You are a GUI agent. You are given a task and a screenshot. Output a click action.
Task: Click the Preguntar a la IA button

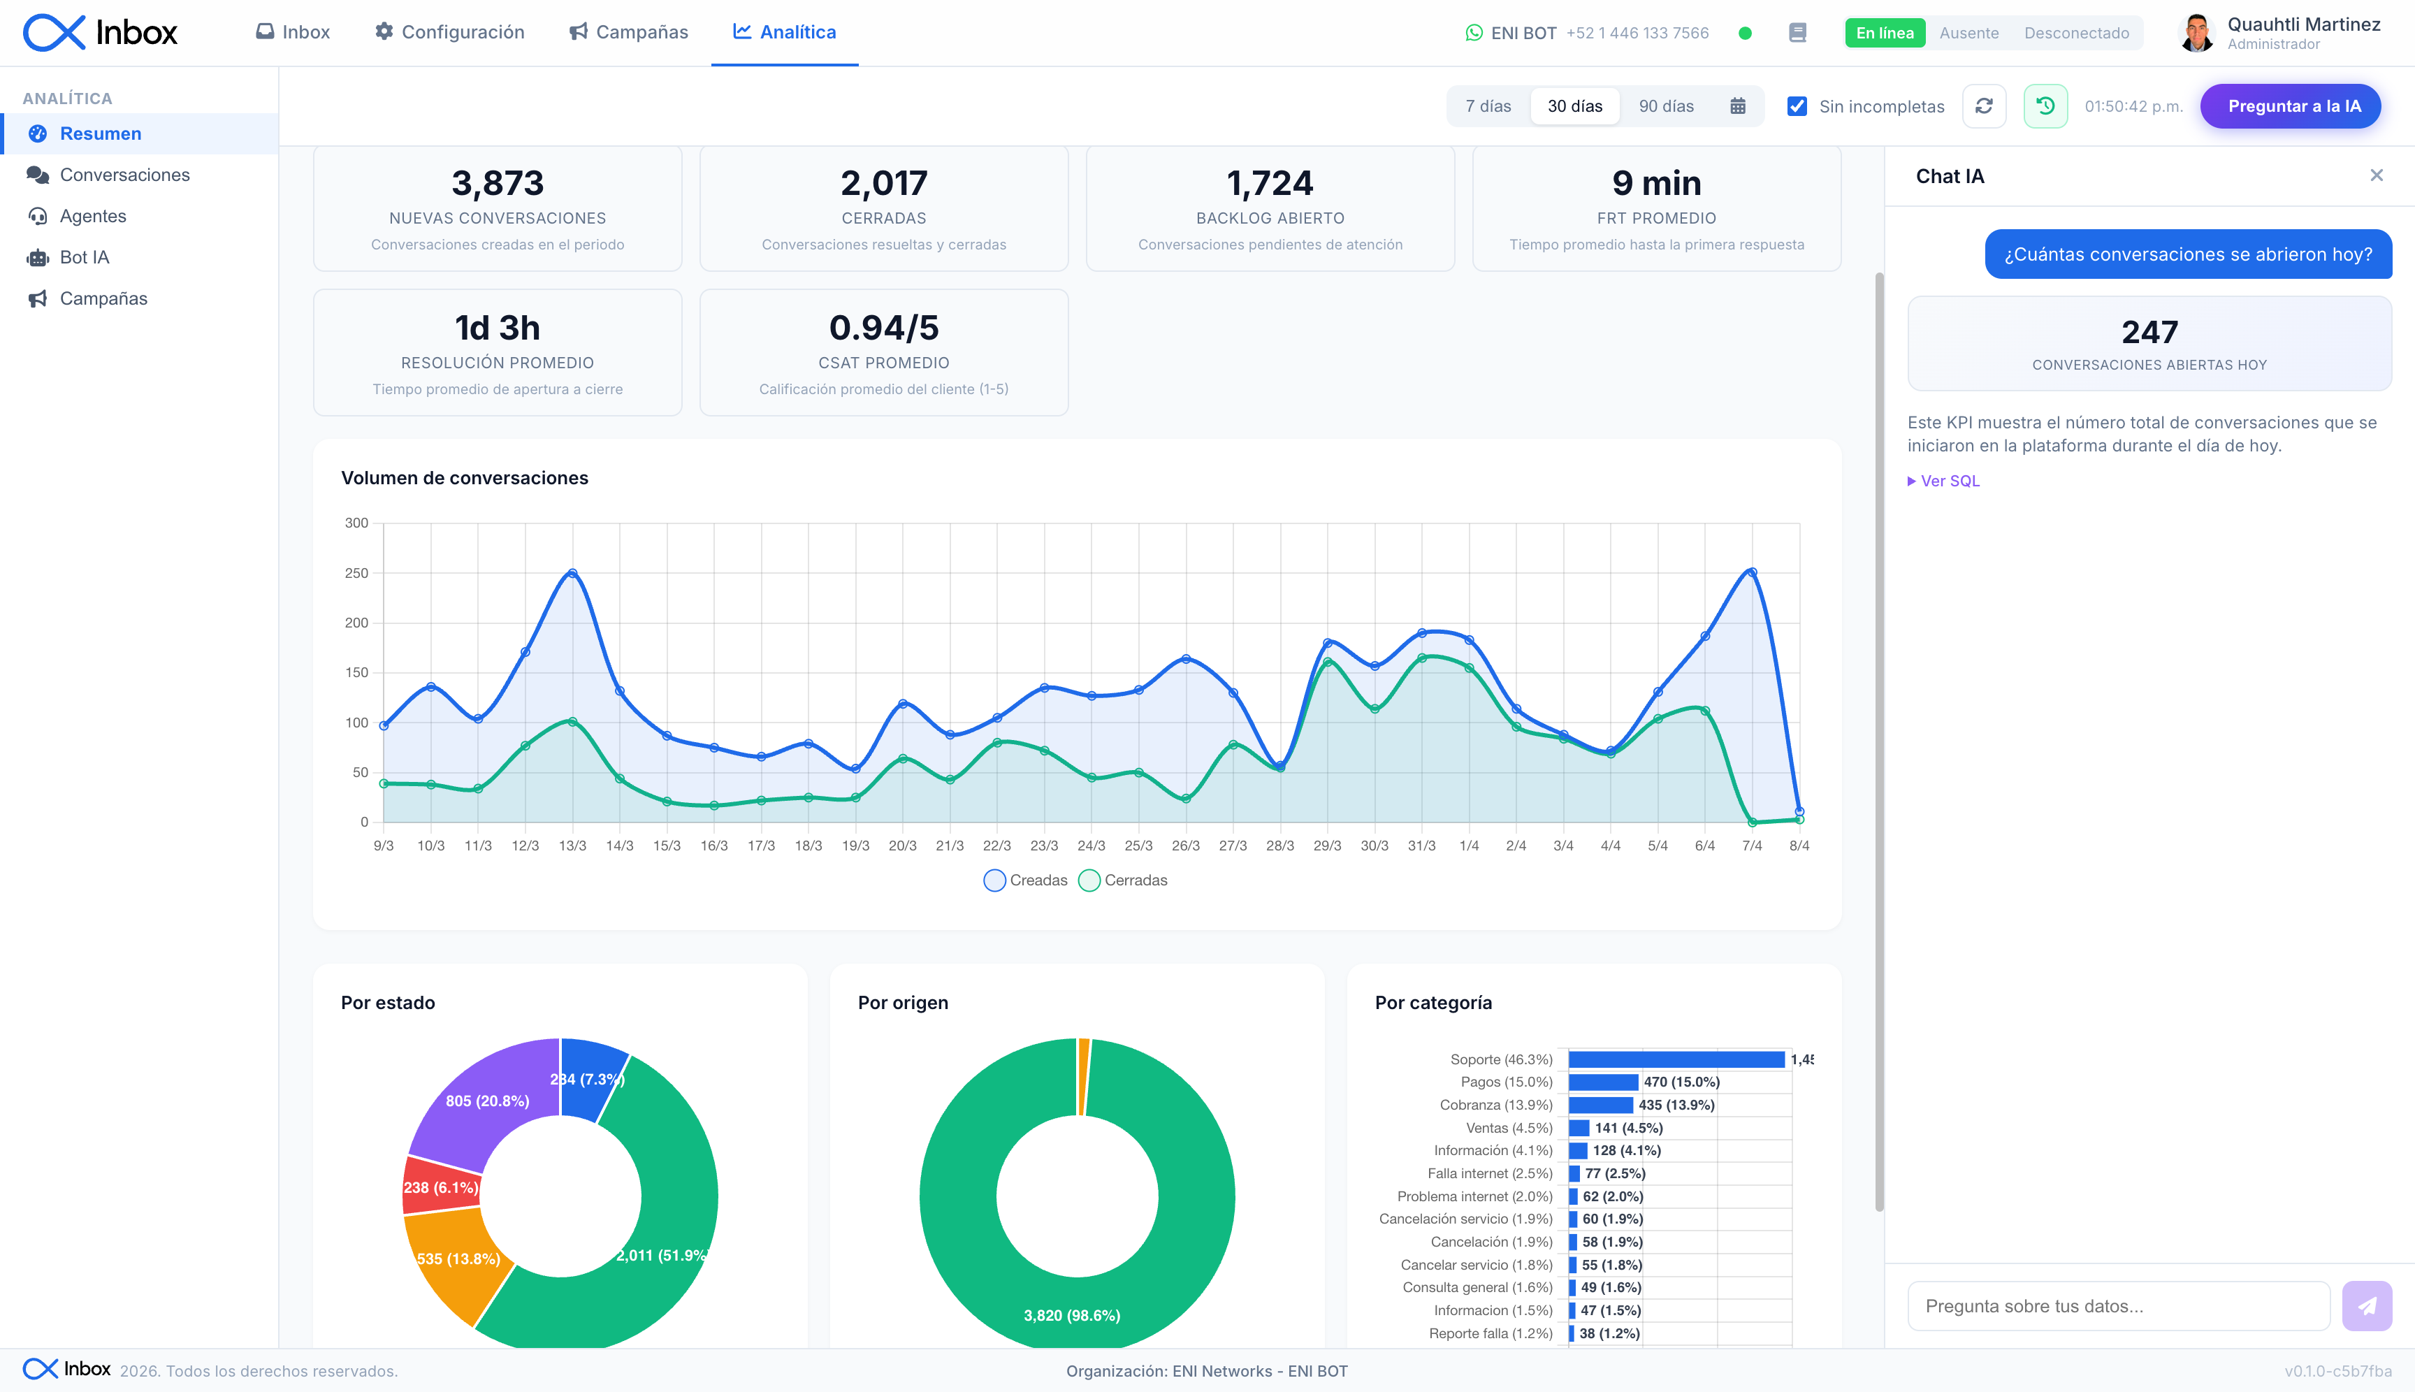point(2290,106)
